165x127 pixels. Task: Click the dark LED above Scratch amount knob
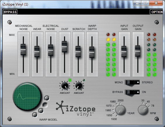pos(84,80)
